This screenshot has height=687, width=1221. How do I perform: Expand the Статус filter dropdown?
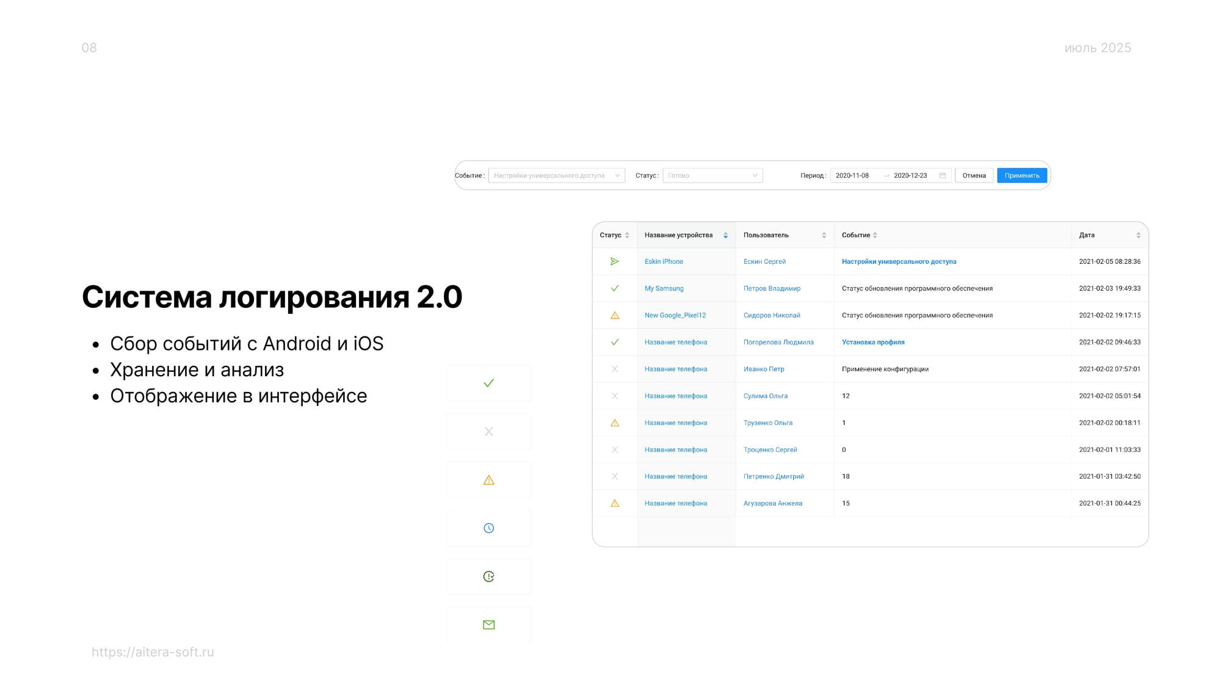coord(712,175)
